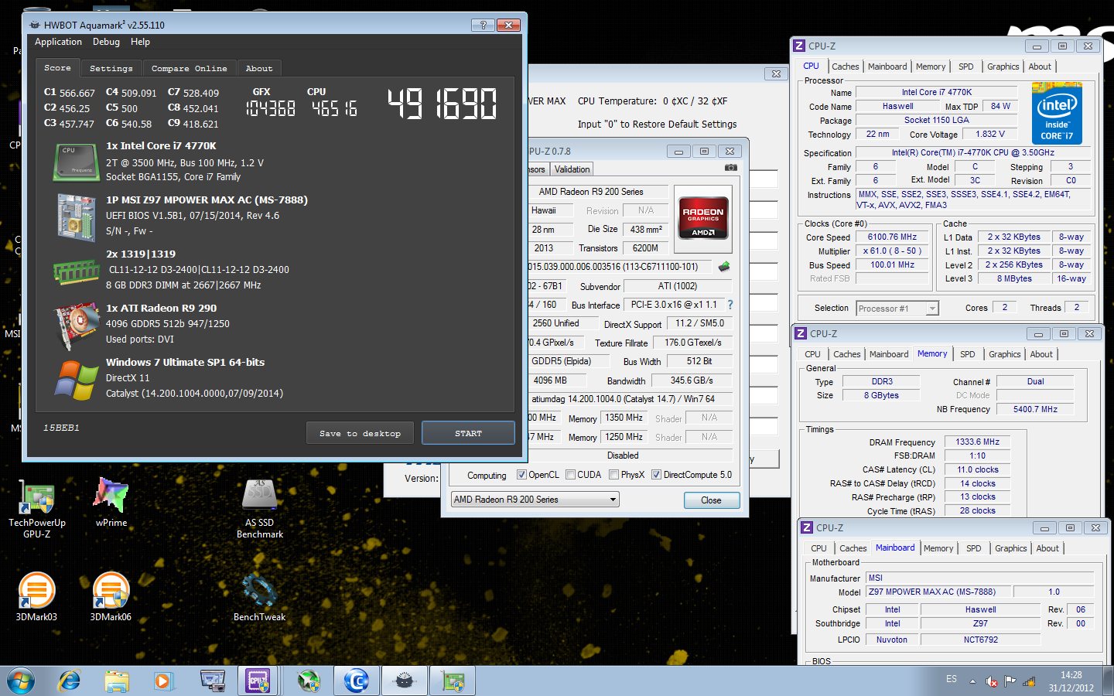The image size is (1114, 696).
Task: Open the 3DMark03 desktop shortcut
Action: pyautogui.click(x=36, y=596)
